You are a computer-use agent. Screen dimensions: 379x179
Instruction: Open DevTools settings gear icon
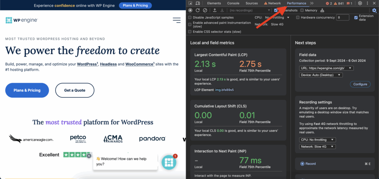[360, 3]
